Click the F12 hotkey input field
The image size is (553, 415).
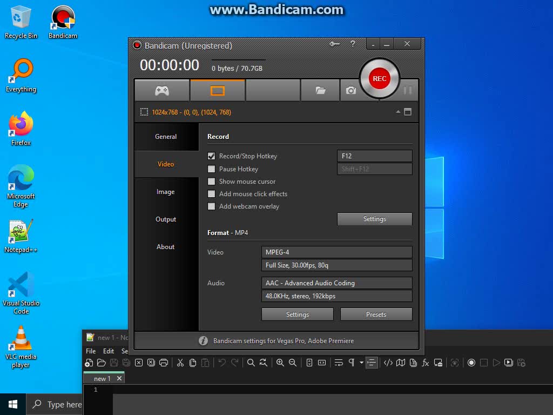point(375,156)
